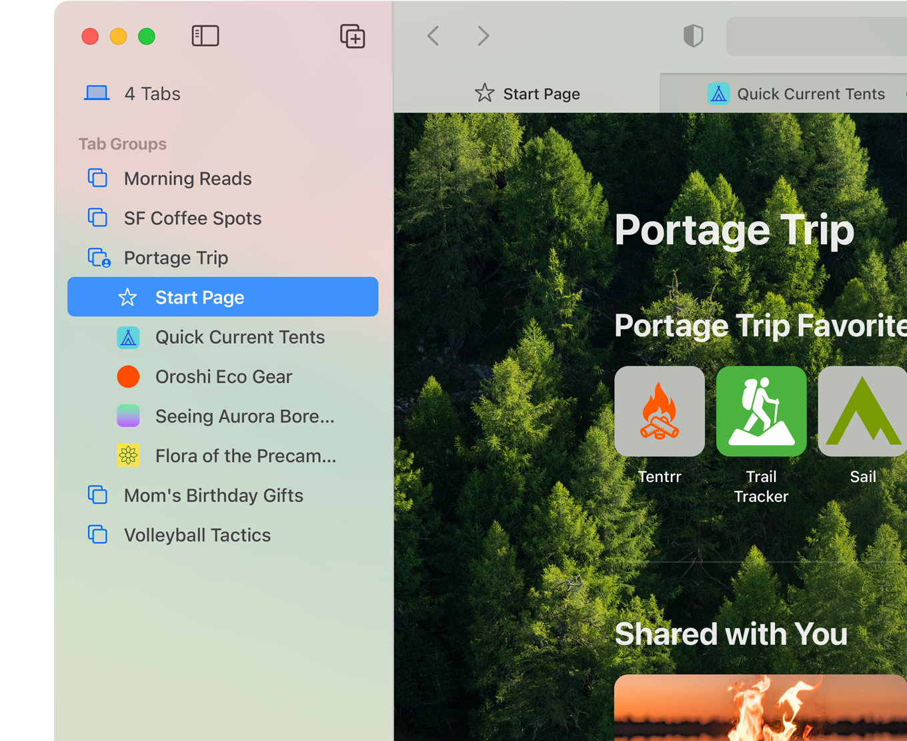The height and width of the screenshot is (741, 907).
Task: Click the forward navigation arrow
Action: [x=484, y=36]
